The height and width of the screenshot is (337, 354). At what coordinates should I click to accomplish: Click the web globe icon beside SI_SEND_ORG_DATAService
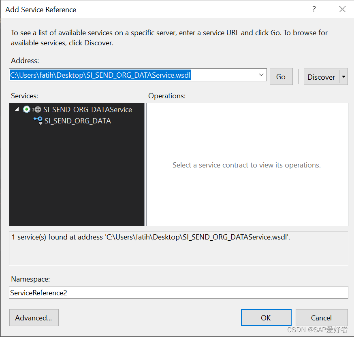37,110
